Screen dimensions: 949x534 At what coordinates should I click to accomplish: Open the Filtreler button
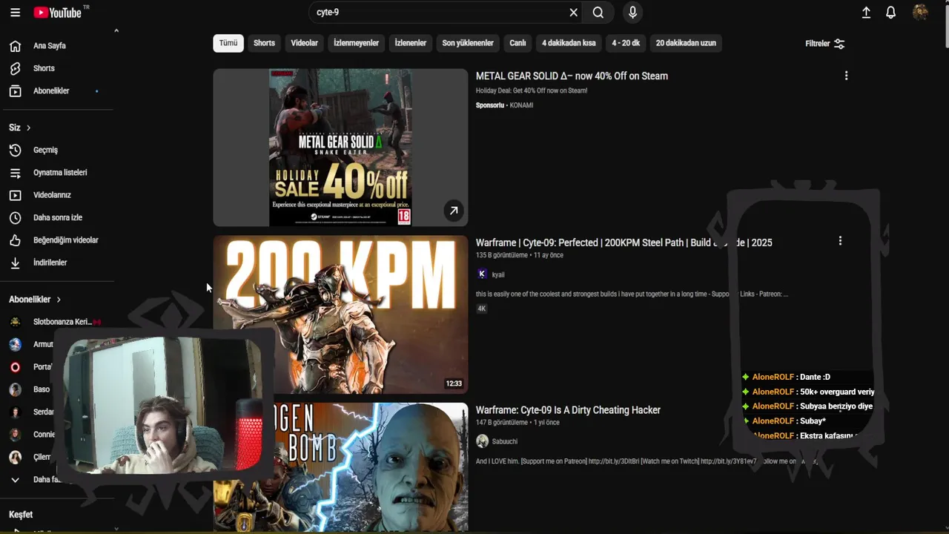[x=824, y=44]
